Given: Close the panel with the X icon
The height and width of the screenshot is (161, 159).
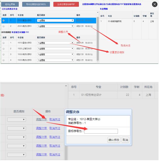Looking at the screenshot, I should click(155, 4).
